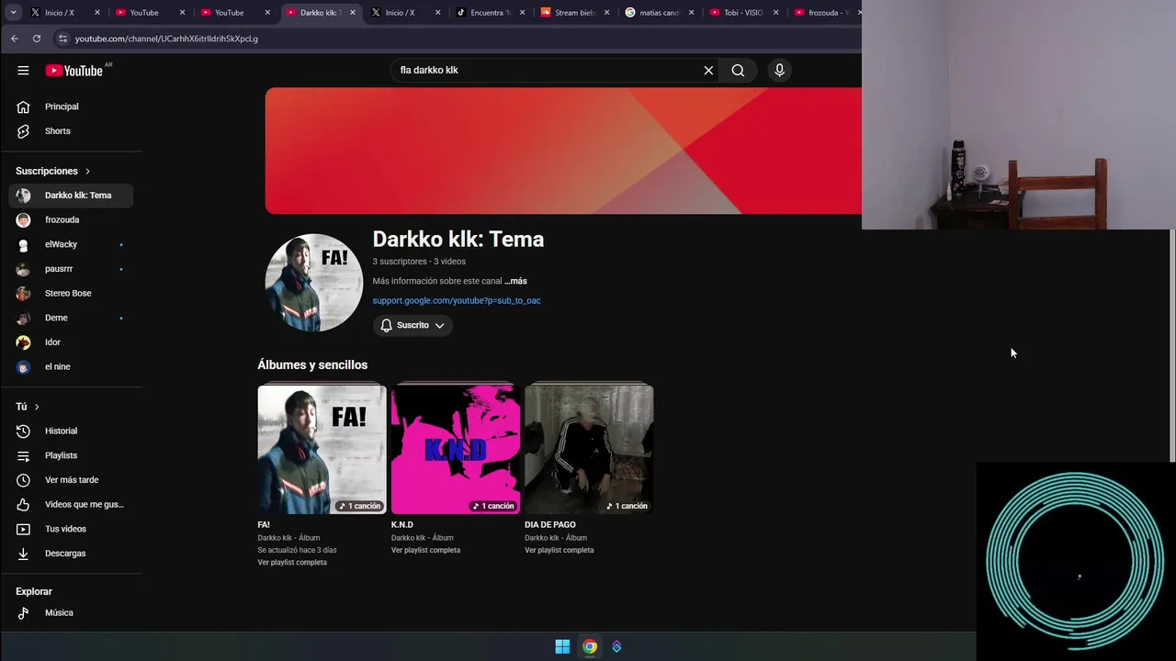Screen dimensions: 1176x661
Task: Open the FA! album cover thumbnail
Action: (322, 449)
